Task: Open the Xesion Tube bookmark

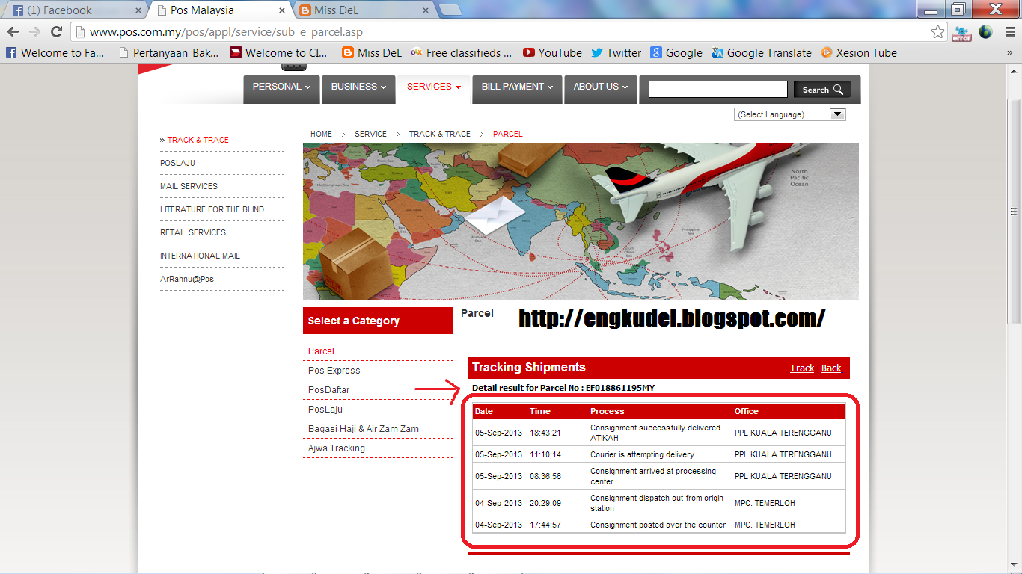Action: (x=859, y=52)
